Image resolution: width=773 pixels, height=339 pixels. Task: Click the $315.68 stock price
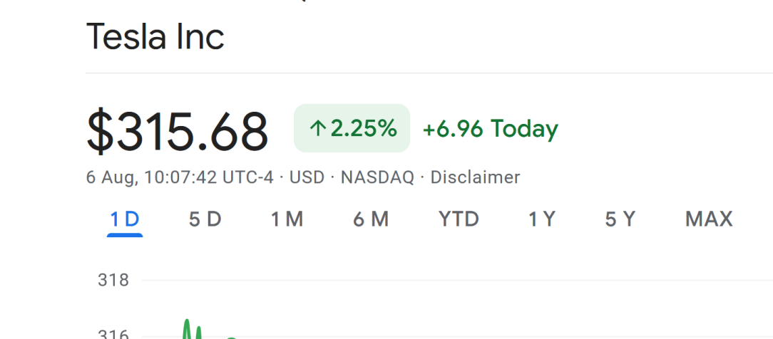(178, 131)
